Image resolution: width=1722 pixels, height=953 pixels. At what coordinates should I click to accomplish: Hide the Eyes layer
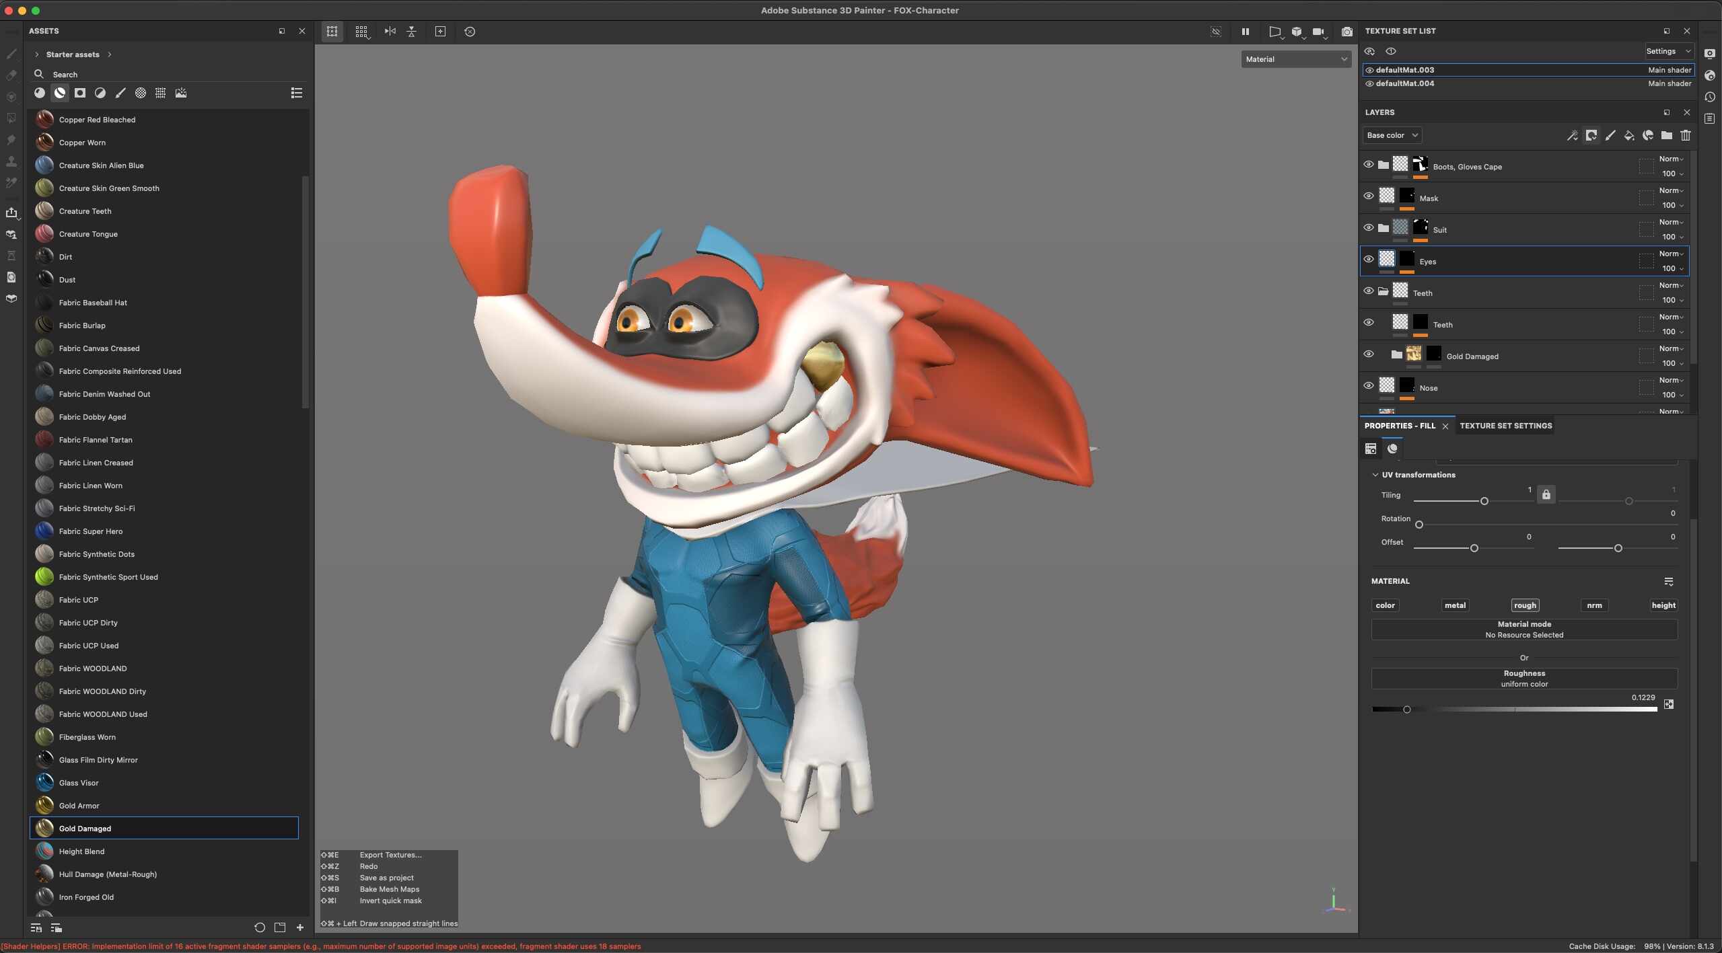(1369, 260)
